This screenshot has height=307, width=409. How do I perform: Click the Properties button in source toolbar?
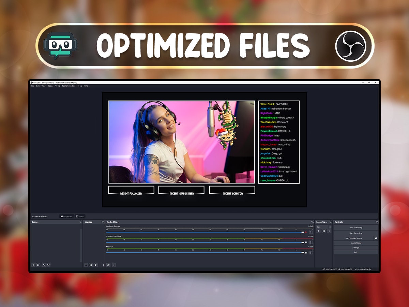pos(66,216)
